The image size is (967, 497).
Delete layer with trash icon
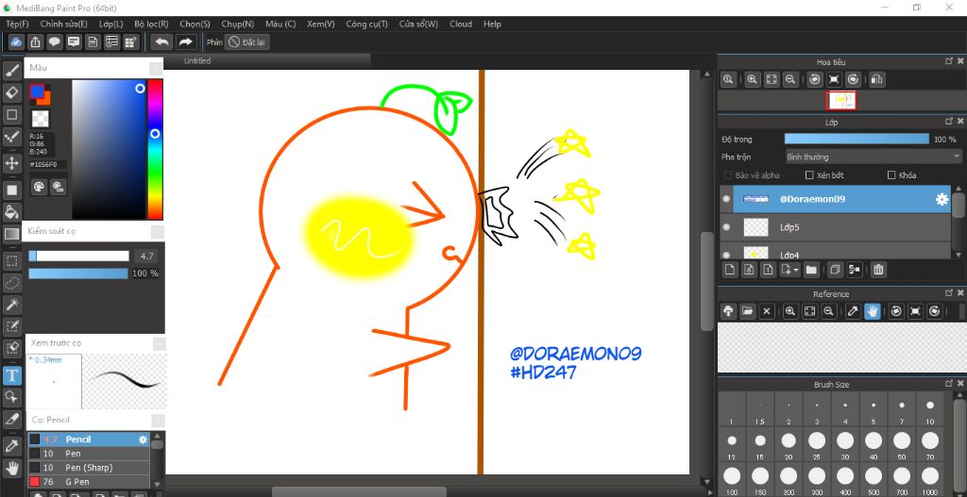tap(879, 269)
